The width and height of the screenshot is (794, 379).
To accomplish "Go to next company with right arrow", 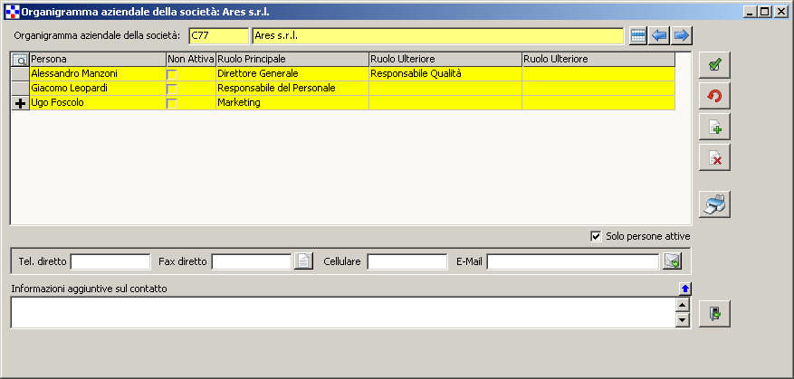I will (x=682, y=36).
